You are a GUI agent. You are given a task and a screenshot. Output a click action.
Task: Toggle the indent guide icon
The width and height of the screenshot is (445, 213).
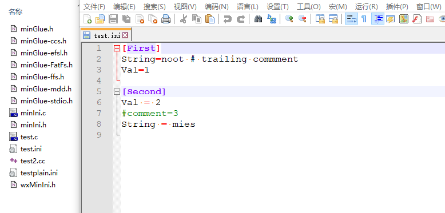(x=378, y=19)
